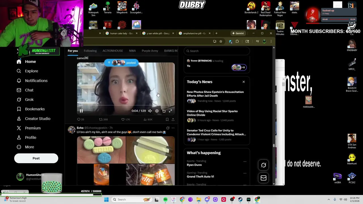Expand the video to fullscreen
Image resolution: width=363 pixels, height=204 pixels.
tap(170, 111)
